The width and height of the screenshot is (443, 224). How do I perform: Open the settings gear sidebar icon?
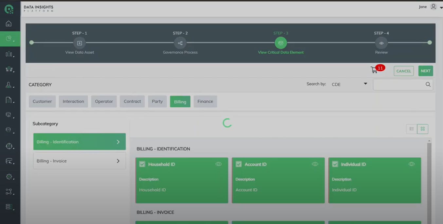click(x=9, y=177)
